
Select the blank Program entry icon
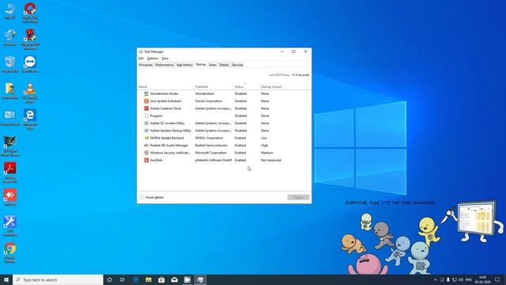pyautogui.click(x=146, y=116)
